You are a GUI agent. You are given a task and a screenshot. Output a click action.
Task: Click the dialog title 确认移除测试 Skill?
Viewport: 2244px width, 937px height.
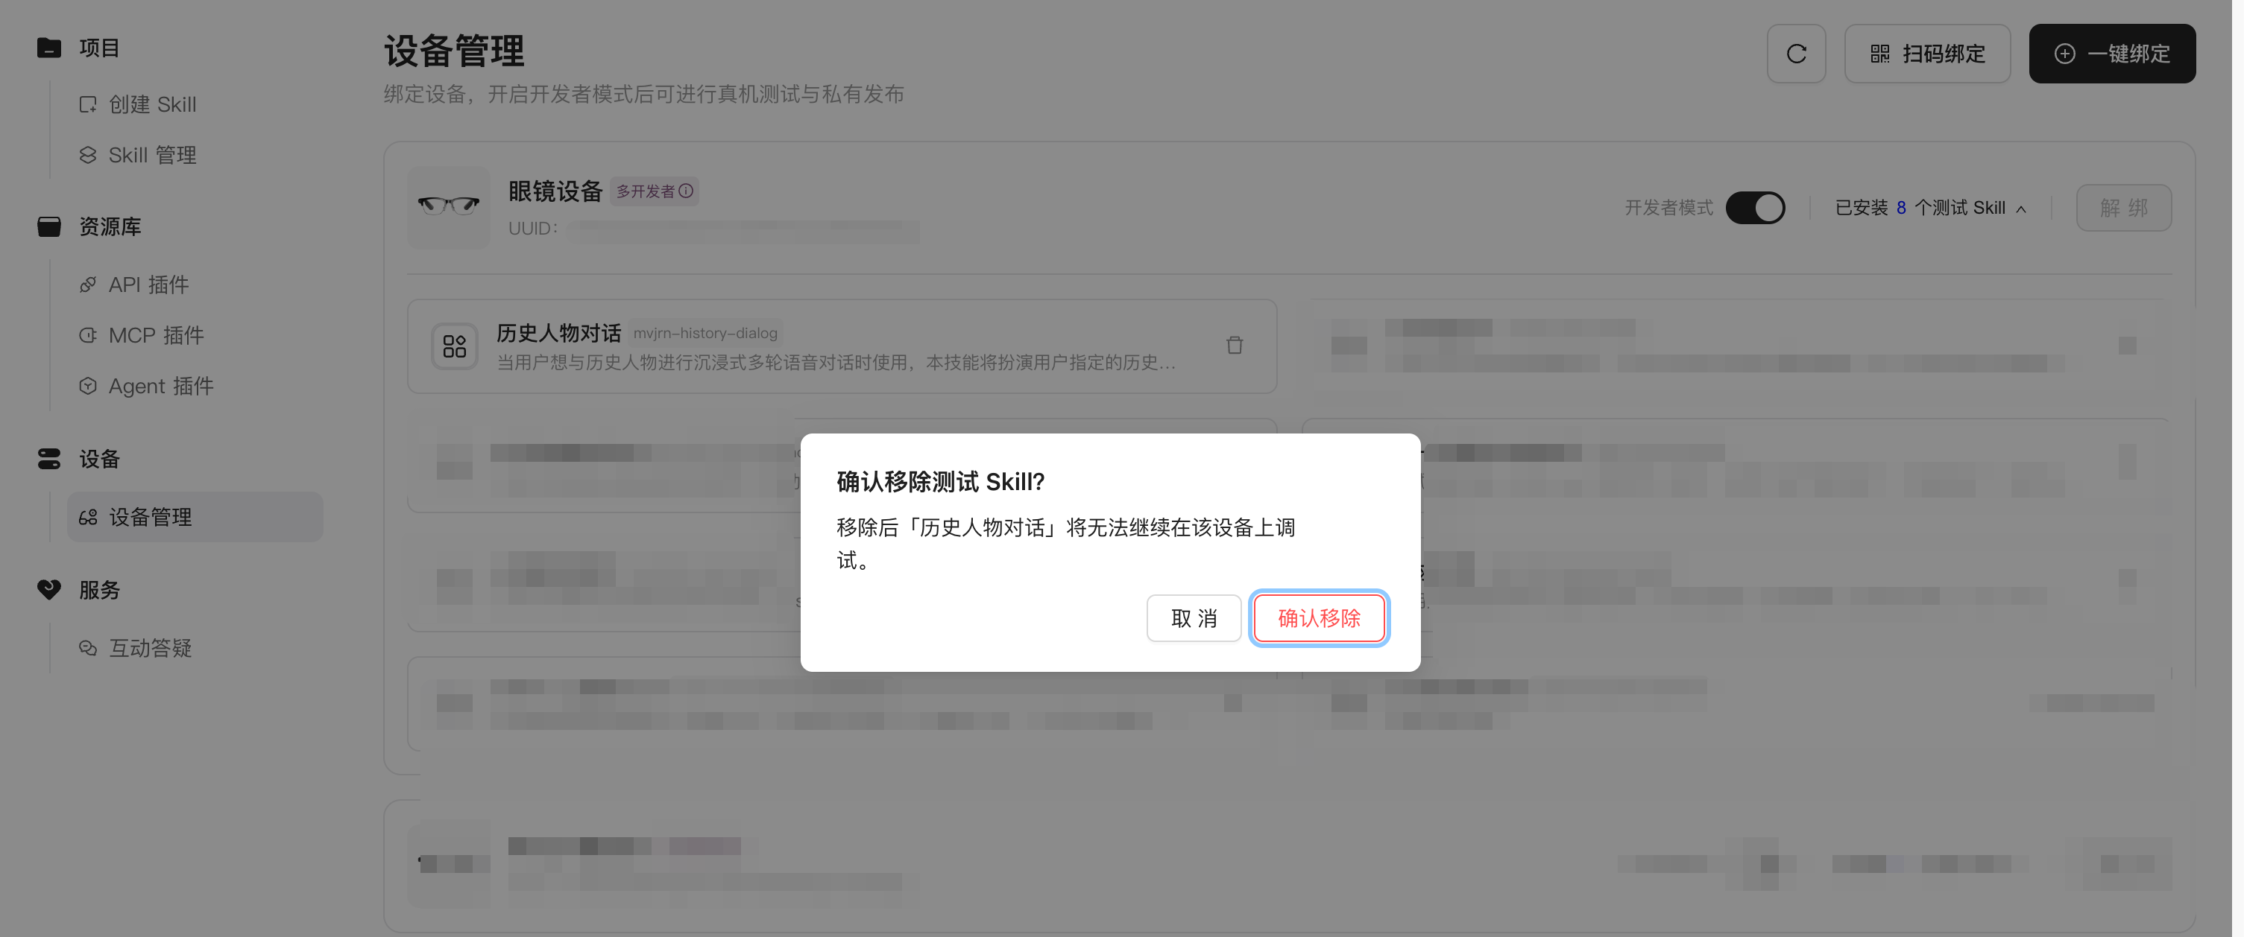coord(941,482)
